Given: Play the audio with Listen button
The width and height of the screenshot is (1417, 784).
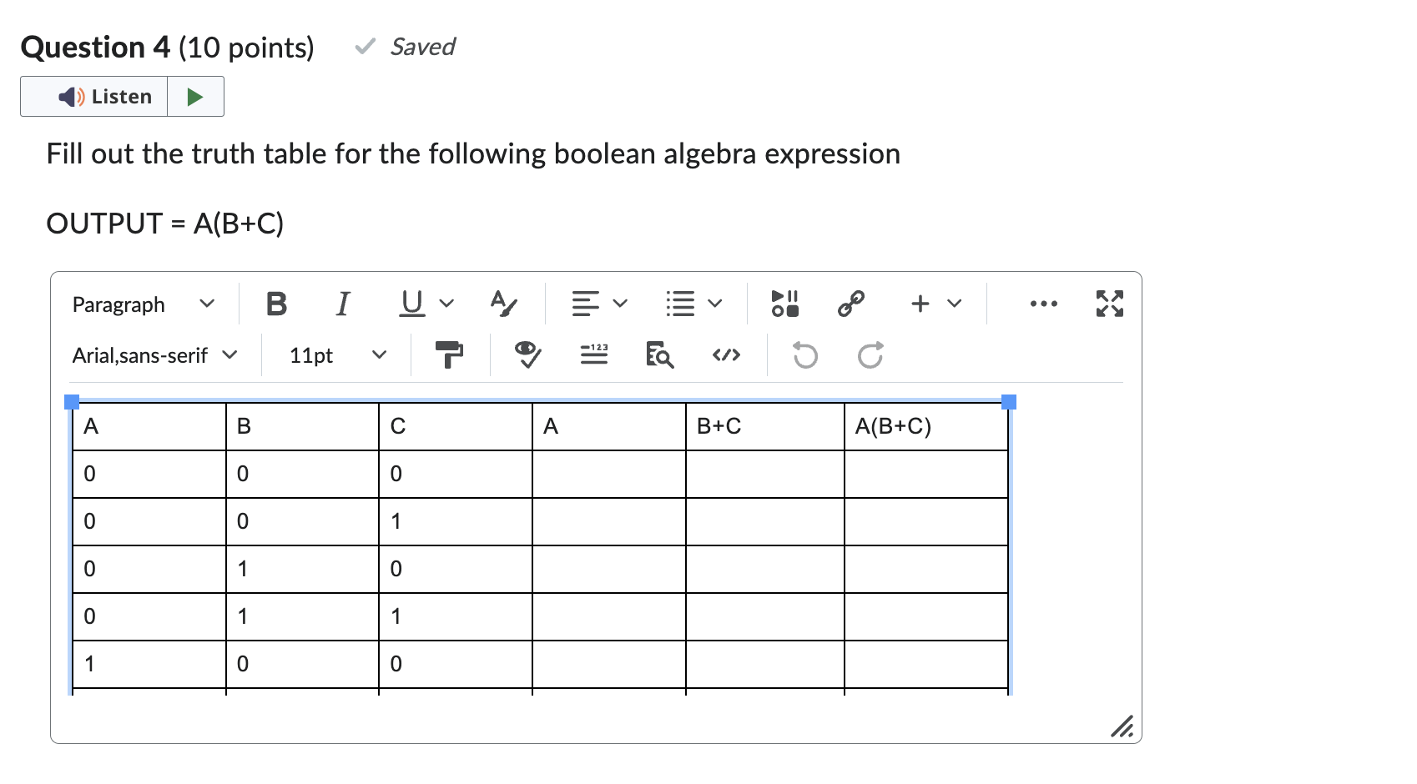Looking at the screenshot, I should tap(94, 96).
